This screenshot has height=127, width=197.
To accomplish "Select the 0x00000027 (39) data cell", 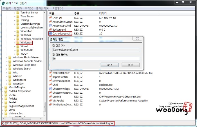I will coord(109,89).
